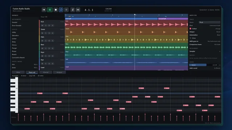
Task: Solo the Bass track with S
Action: pos(46,48)
